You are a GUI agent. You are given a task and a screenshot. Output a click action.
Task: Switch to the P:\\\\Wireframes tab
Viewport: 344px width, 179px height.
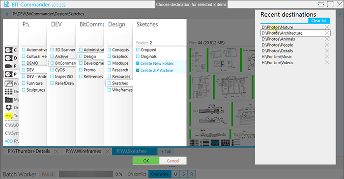(x=84, y=151)
